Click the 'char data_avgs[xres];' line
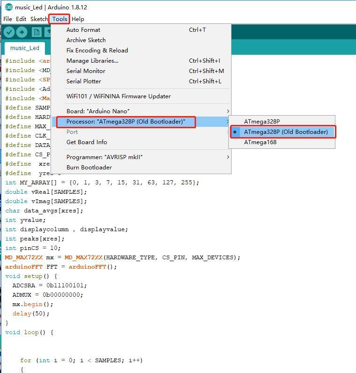 (x=44, y=211)
